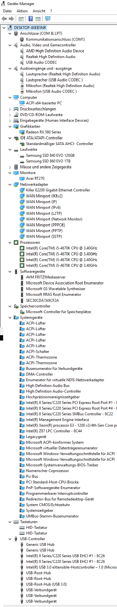The height and width of the screenshot is (607, 117).
Task: Click the network icon beside Killer E2200 Gigabit Ethernet Controller
Action: pos(22,190)
